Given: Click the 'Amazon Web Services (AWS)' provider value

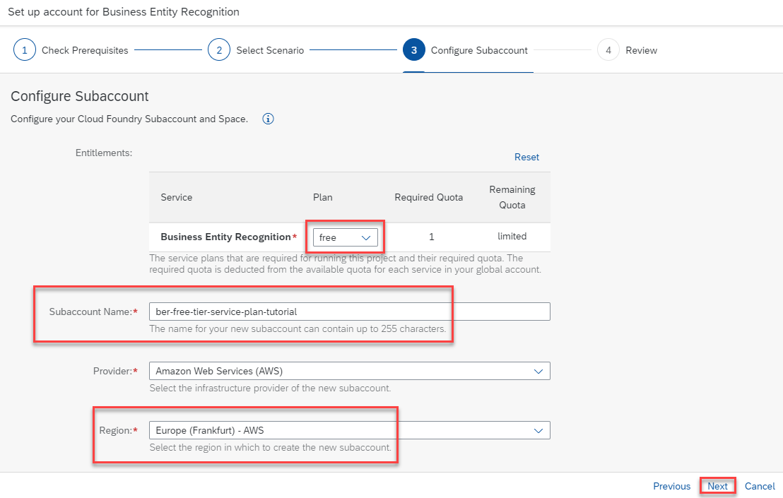Looking at the screenshot, I should (219, 372).
